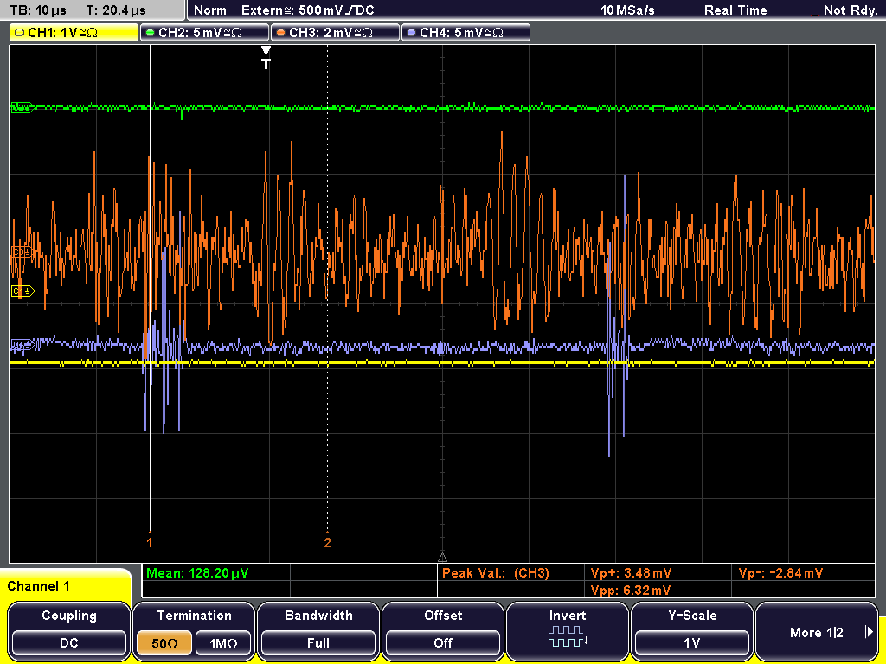Click the time reference triangle at bottom
The width and height of the screenshot is (886, 664).
tap(442, 558)
